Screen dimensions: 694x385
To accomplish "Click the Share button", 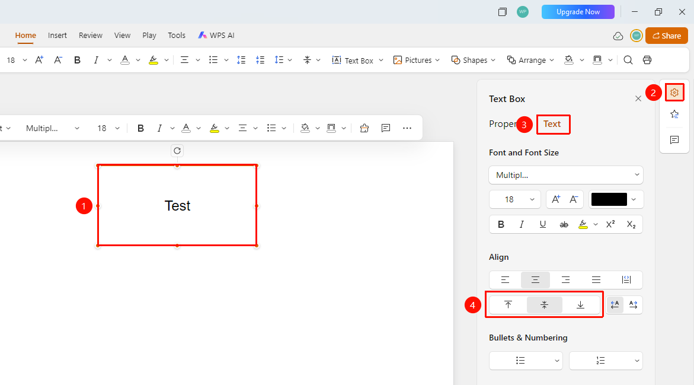I will [667, 36].
